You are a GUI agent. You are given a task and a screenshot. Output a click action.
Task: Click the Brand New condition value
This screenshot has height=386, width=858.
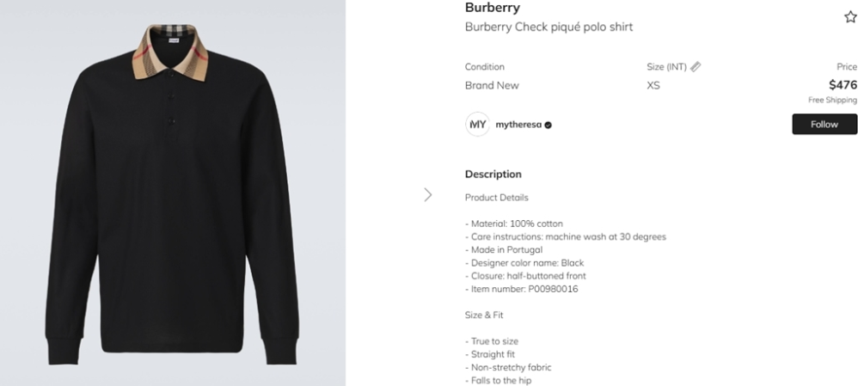(492, 85)
